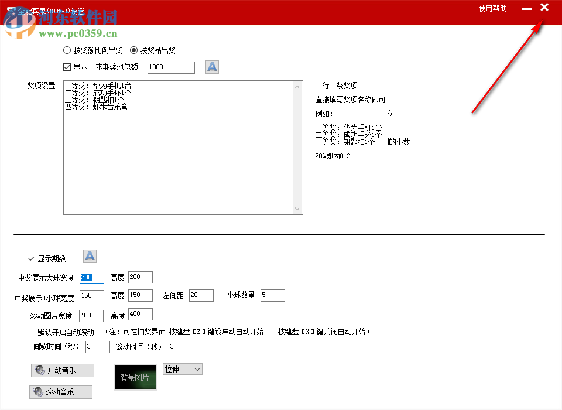
Task: Click the 滚动音乐 button
Action: click(61, 392)
